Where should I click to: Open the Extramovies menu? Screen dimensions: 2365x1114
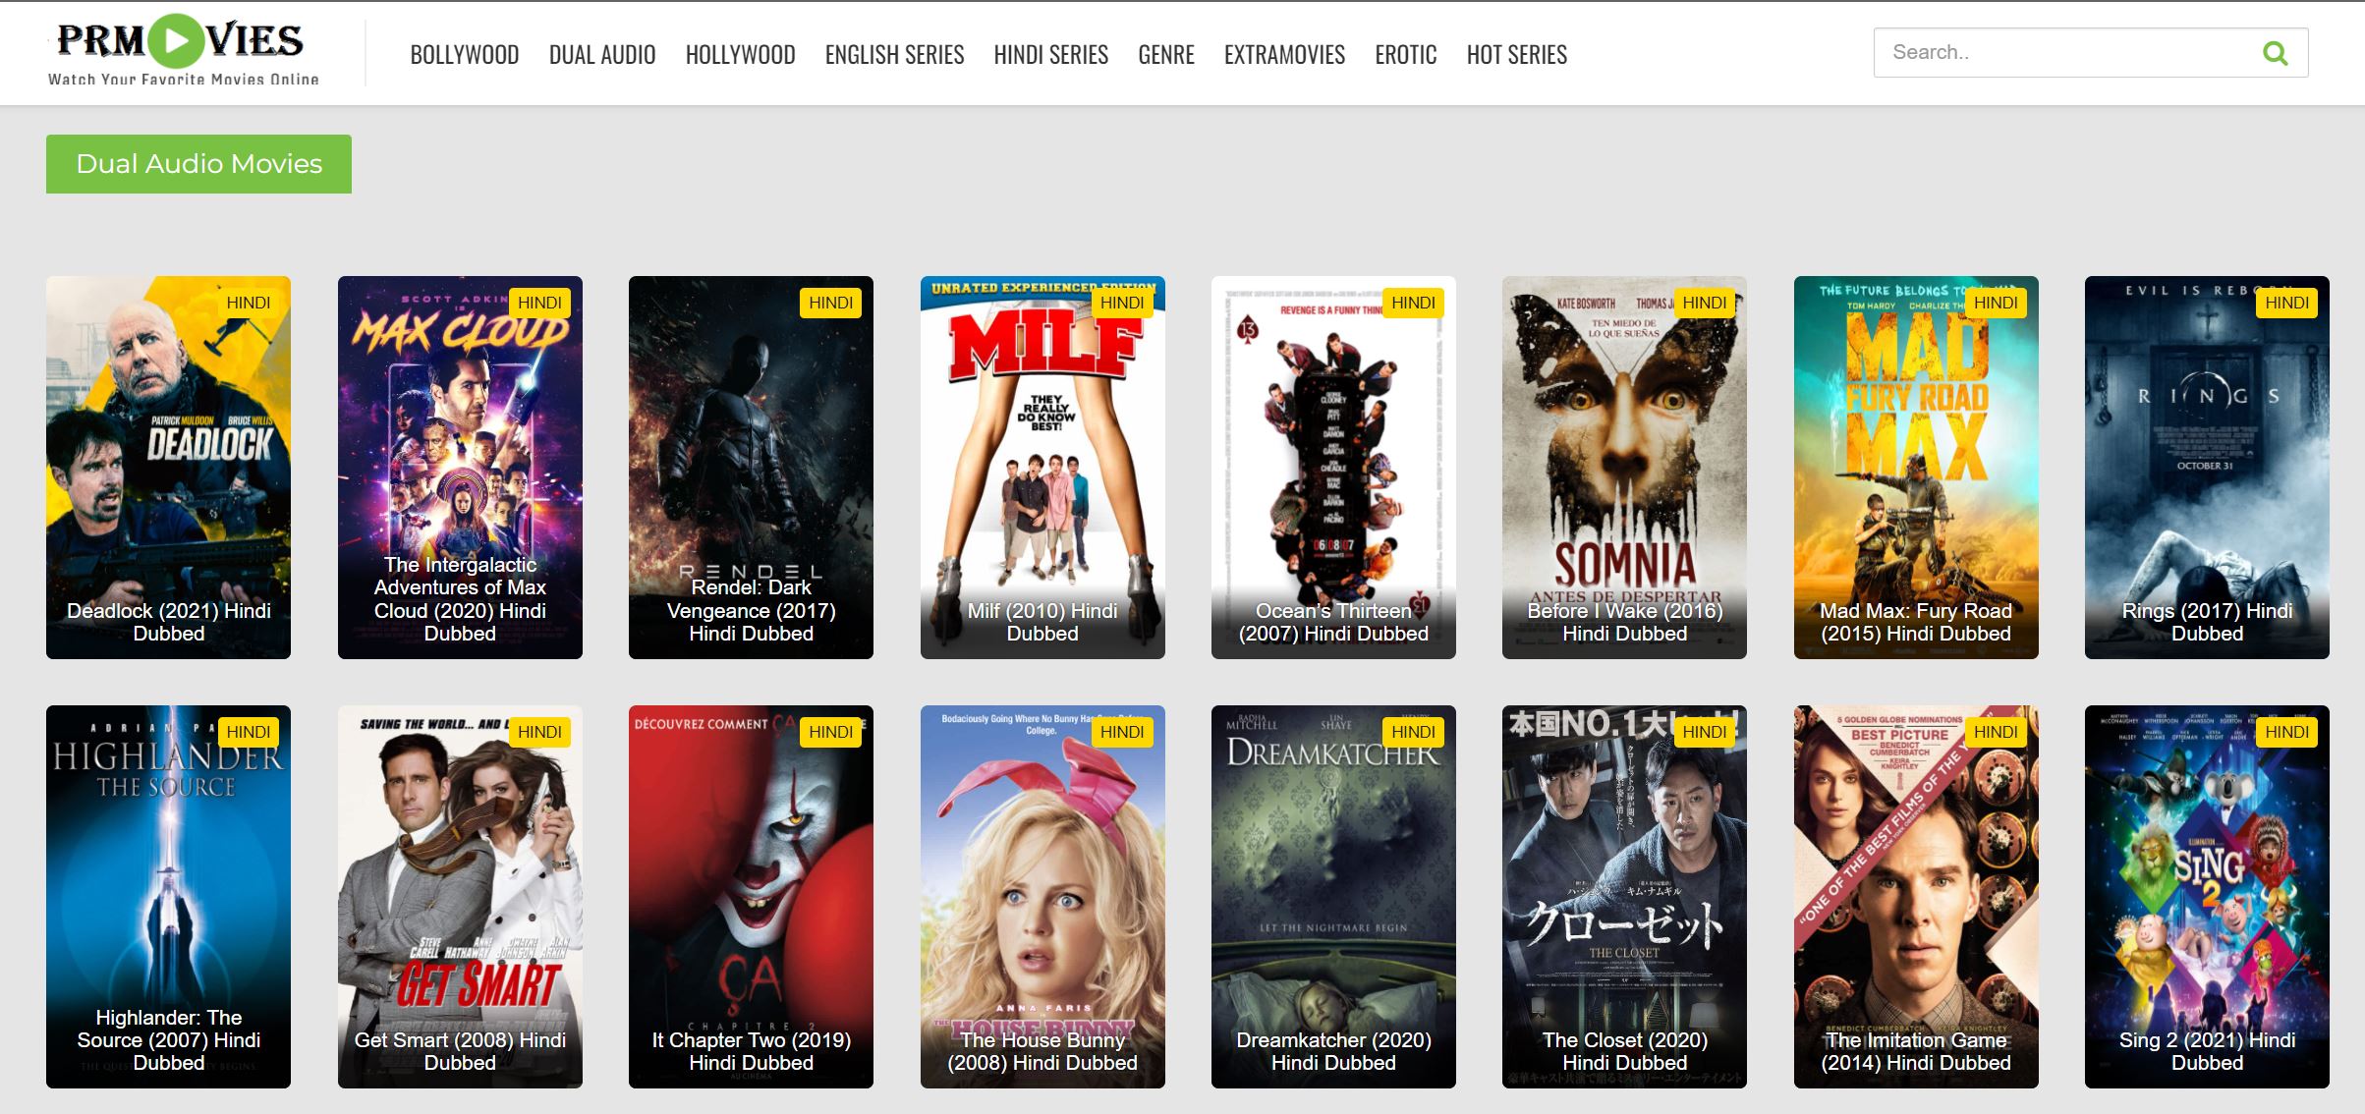(x=1285, y=55)
